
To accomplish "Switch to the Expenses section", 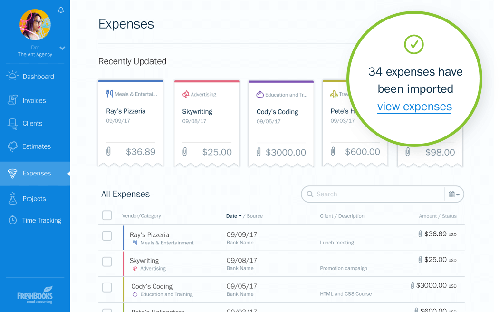I will click(37, 173).
